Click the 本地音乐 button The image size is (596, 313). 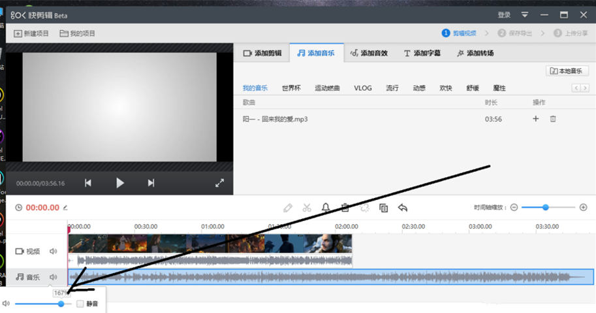click(567, 71)
